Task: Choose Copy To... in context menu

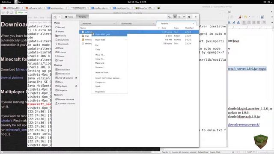Action: coord(110,59)
